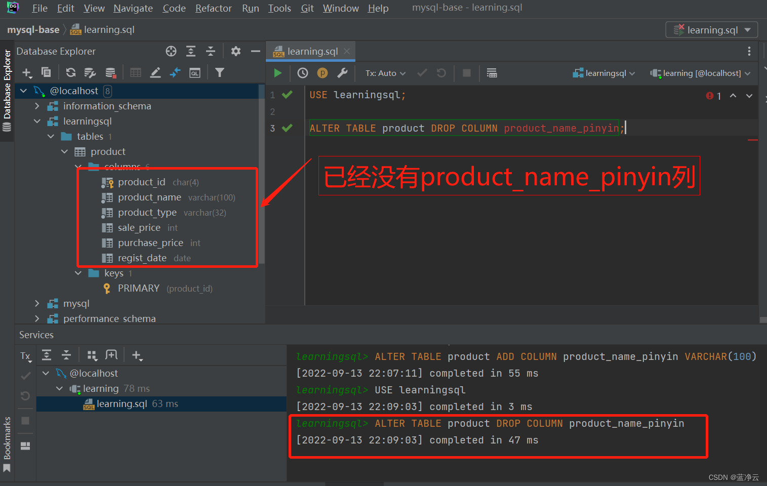Expand all nodes in Database Explorer
This screenshot has width=767, height=486.
pyautogui.click(x=191, y=51)
